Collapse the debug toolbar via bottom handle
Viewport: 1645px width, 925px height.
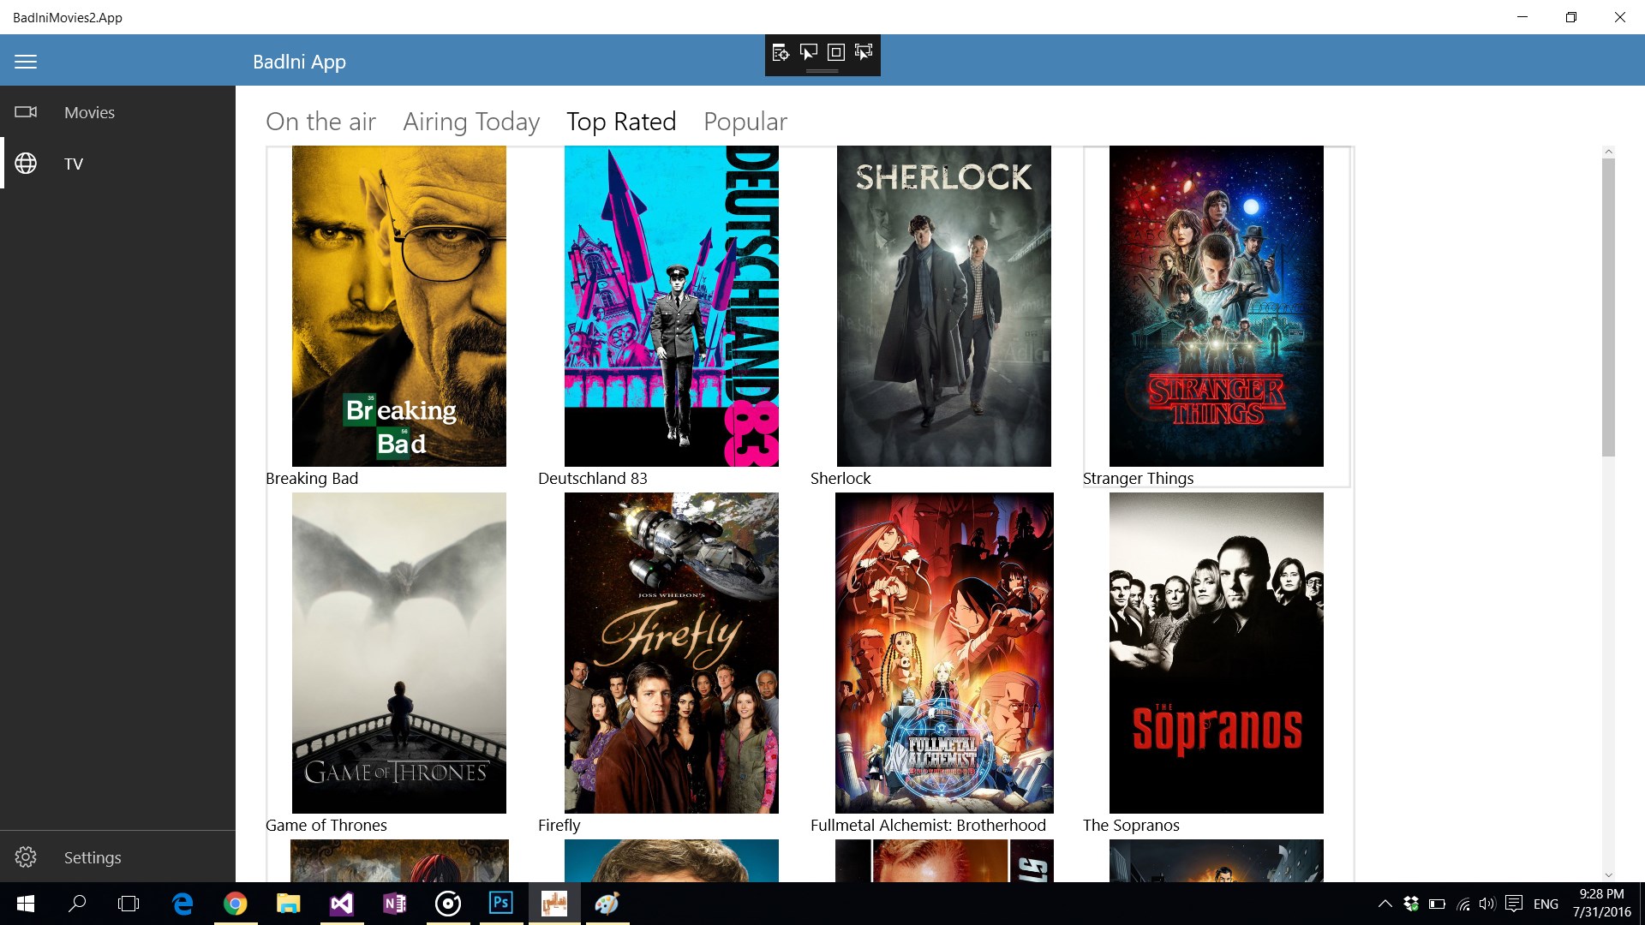[822, 71]
